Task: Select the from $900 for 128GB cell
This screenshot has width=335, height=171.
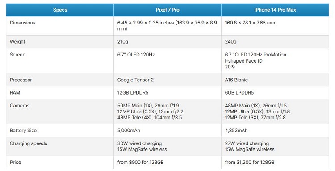Action: [x=167, y=162]
